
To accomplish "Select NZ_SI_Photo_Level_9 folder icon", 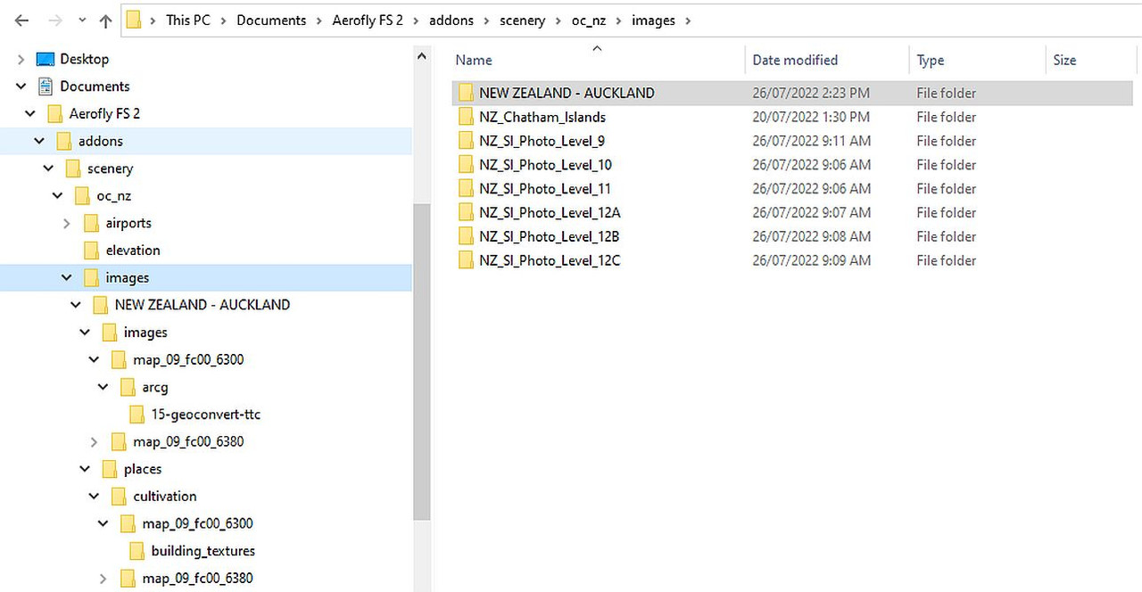I will 465,141.
